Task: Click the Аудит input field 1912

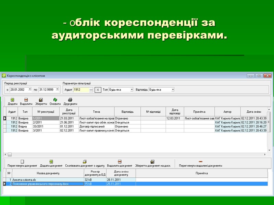Action: click(x=81, y=90)
